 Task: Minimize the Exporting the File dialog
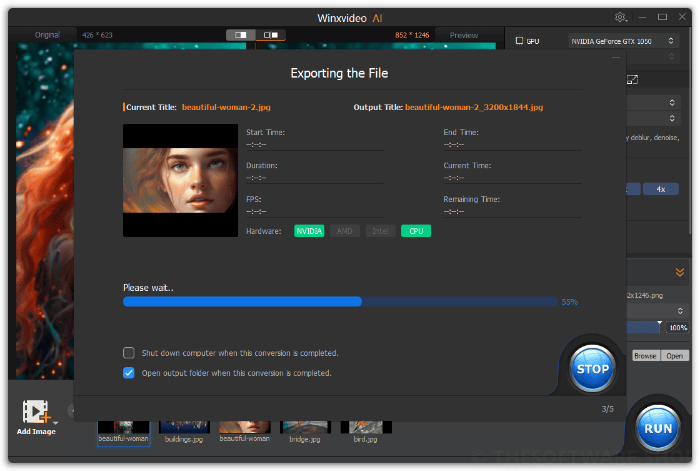616,58
